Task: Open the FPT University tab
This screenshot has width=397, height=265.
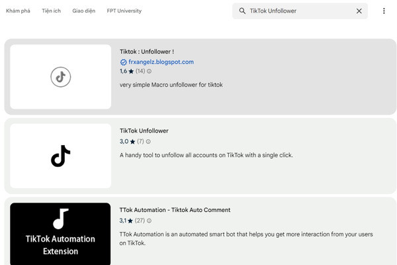Action: (x=124, y=11)
